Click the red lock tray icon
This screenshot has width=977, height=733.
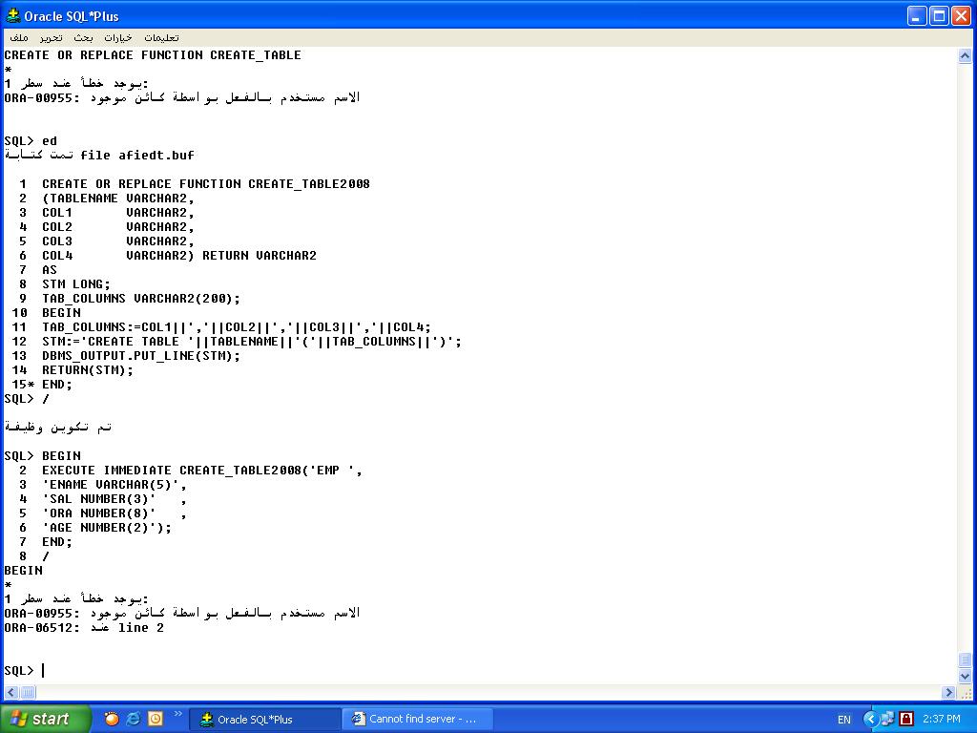tap(906, 719)
